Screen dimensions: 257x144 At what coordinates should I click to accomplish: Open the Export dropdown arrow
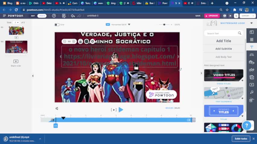tap(253, 16)
